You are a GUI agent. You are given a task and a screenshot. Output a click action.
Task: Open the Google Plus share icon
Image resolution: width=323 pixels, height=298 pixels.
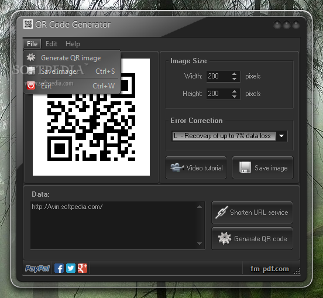point(83,268)
